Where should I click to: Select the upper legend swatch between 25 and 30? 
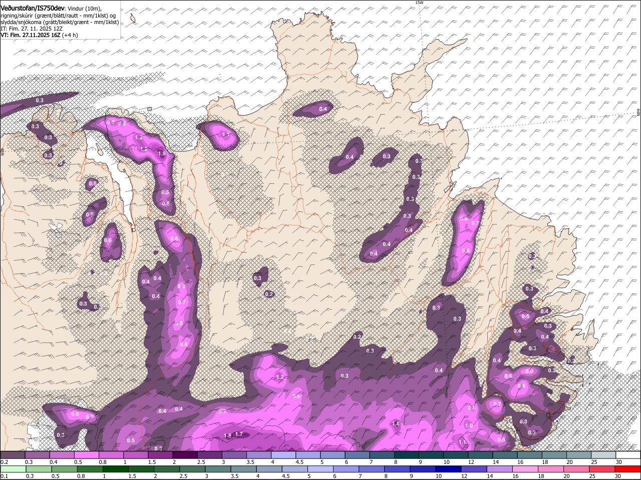604,454
